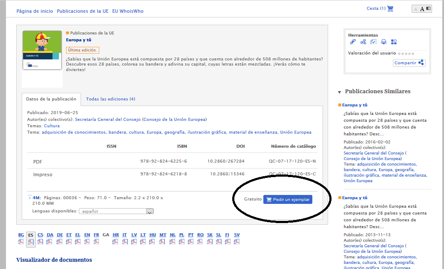Toggle the high-contrast display icon
Screen dimensions: 444x269
(428, 9)
